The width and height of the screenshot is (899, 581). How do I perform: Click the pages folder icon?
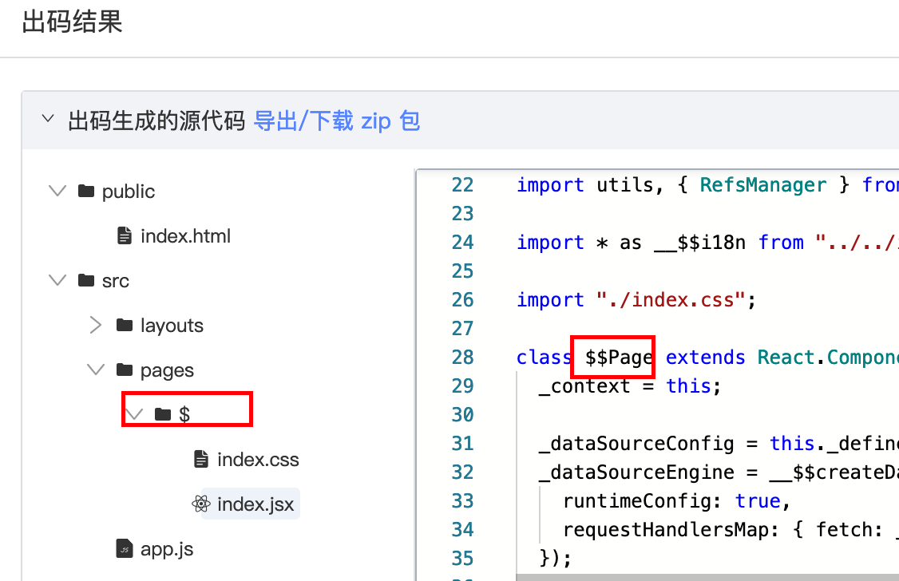[125, 370]
